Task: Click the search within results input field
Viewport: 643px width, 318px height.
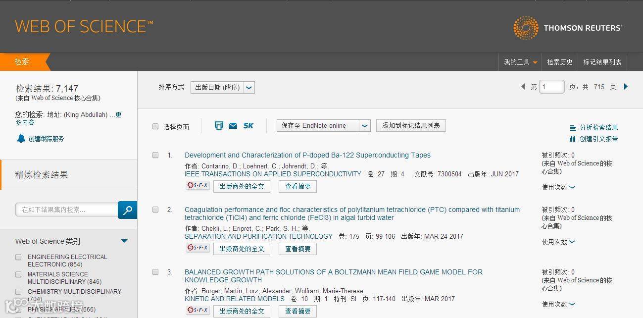Action: click(66, 210)
